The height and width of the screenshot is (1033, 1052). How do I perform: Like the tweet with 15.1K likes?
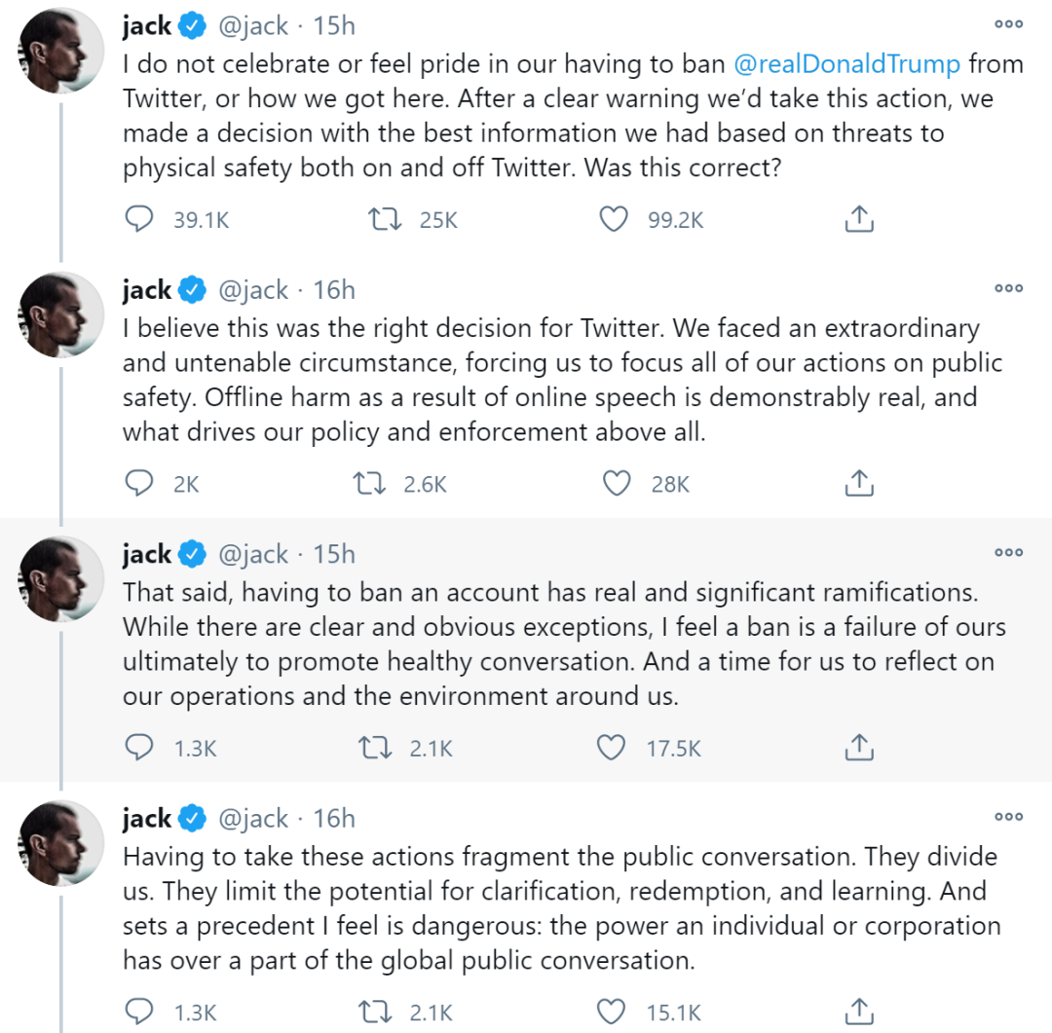point(611,1011)
